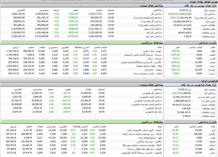Select وغدیر in the index-impact list

click(212, 63)
